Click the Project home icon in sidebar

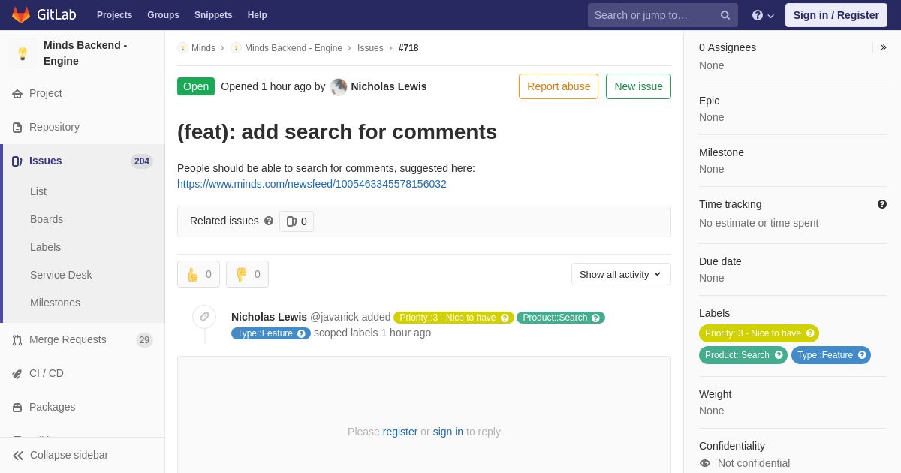pyautogui.click(x=17, y=94)
